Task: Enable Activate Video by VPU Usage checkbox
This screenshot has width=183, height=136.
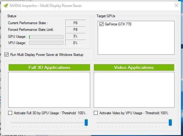Action: (96, 113)
